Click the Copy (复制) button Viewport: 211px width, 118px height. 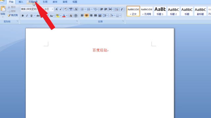[x=12, y=11]
